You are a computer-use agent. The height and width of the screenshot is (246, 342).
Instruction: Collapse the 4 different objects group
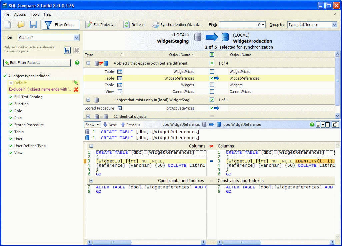tap(88, 63)
